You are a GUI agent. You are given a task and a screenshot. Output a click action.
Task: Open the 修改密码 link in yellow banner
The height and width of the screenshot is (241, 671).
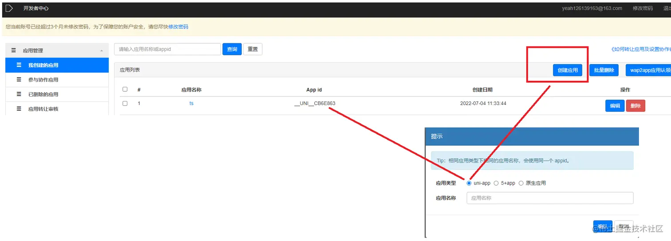tap(178, 27)
